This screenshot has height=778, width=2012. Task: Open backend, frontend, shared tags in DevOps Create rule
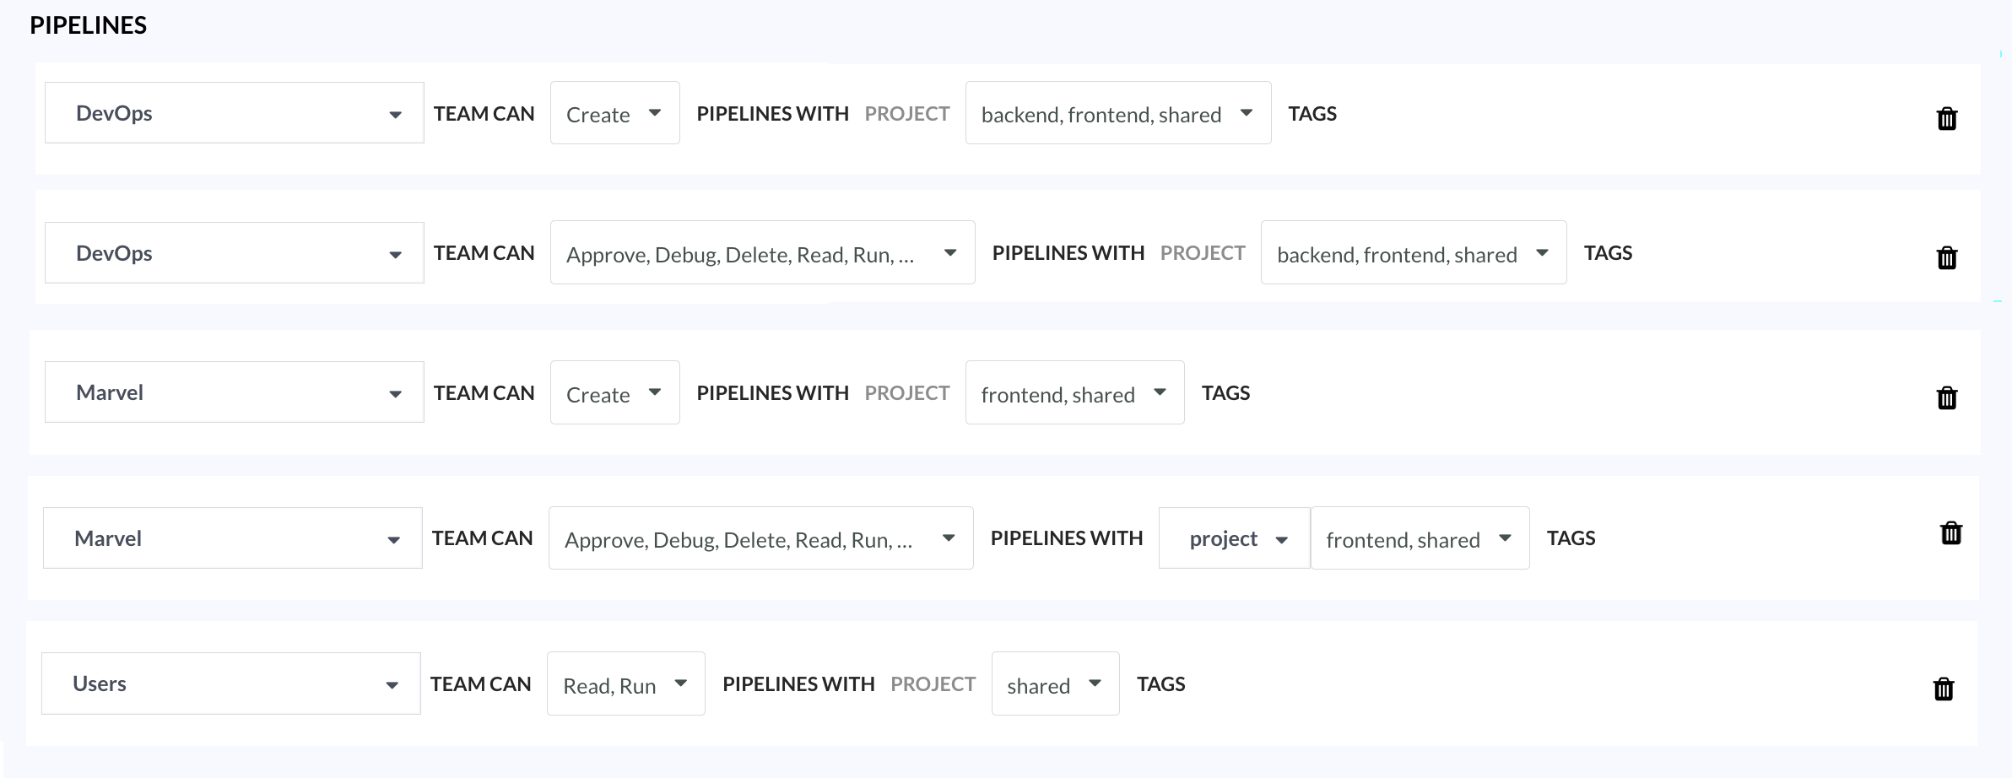click(x=1118, y=113)
